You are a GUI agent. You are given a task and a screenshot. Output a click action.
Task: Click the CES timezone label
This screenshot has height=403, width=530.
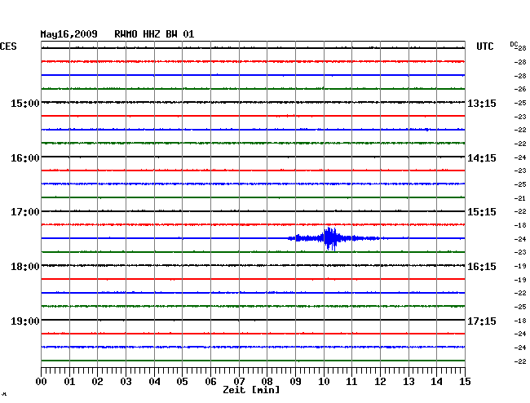coord(8,46)
